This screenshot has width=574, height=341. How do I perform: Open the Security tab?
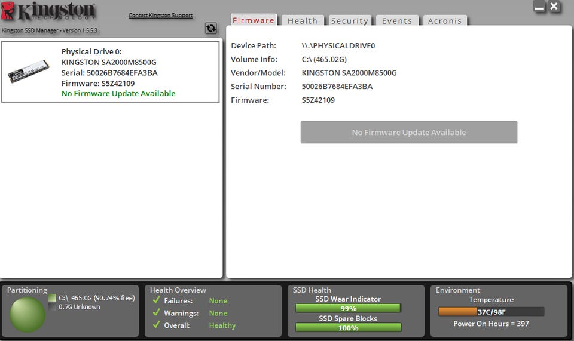coord(350,20)
